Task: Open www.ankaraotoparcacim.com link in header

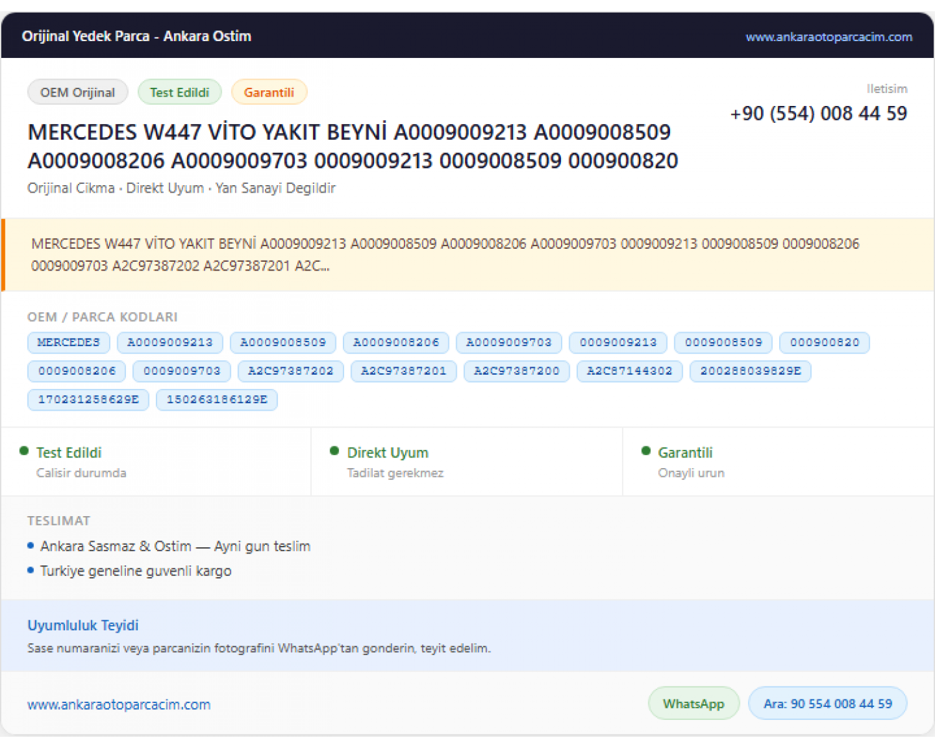Action: click(829, 37)
